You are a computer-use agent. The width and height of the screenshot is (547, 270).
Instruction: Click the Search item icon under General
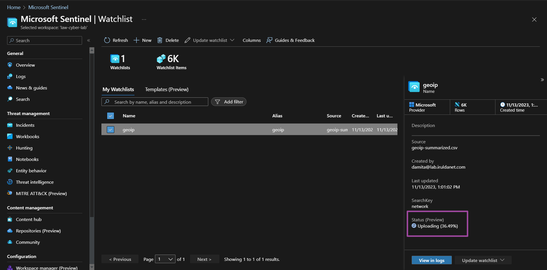(10, 99)
